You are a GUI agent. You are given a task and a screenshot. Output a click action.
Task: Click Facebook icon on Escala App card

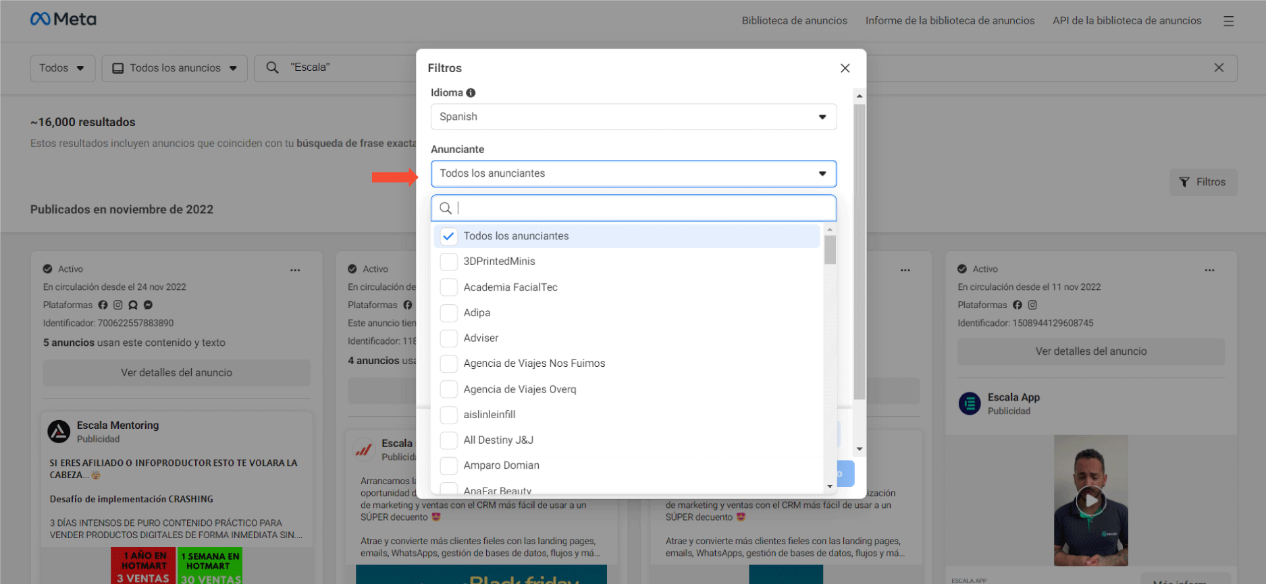1018,305
